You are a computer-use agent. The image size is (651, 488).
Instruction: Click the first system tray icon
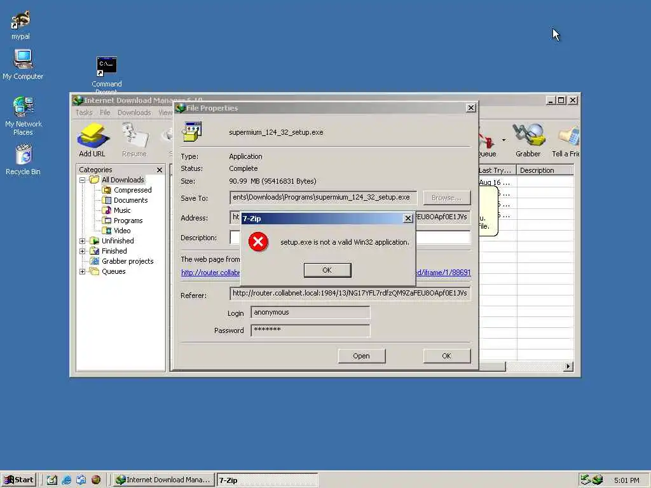pyautogui.click(x=586, y=480)
